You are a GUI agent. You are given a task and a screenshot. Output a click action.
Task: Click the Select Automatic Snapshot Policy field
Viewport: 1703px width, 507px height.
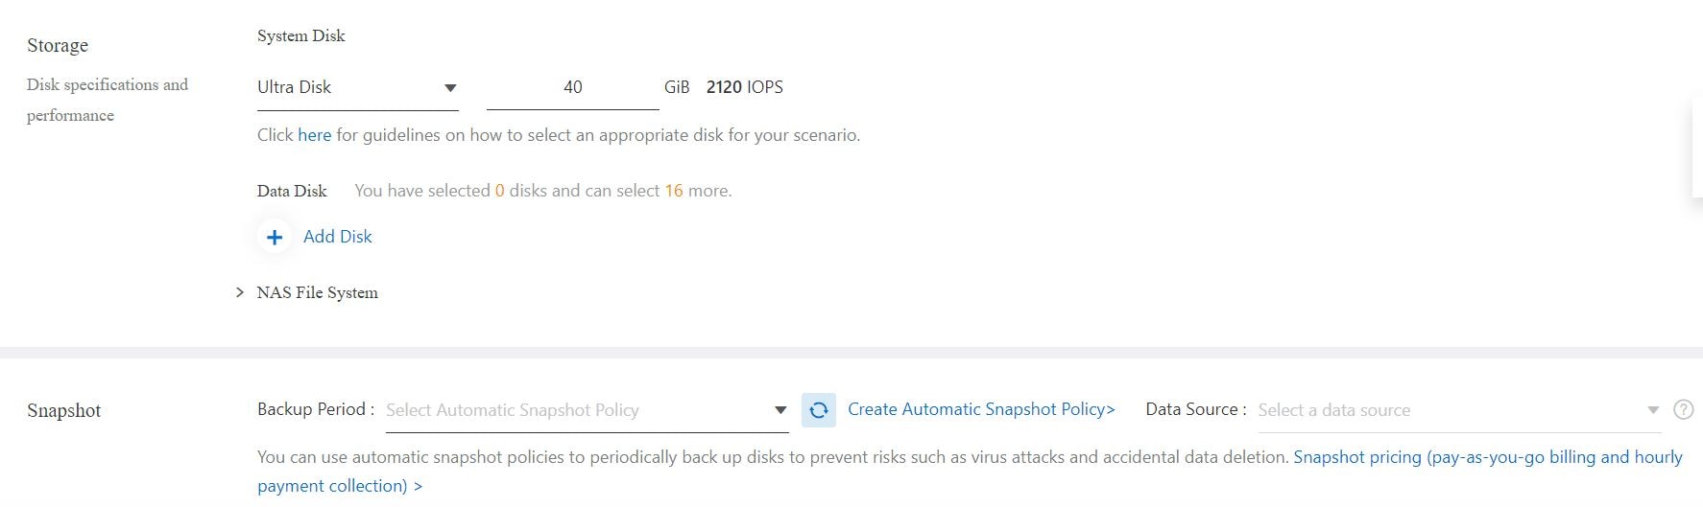tap(587, 410)
